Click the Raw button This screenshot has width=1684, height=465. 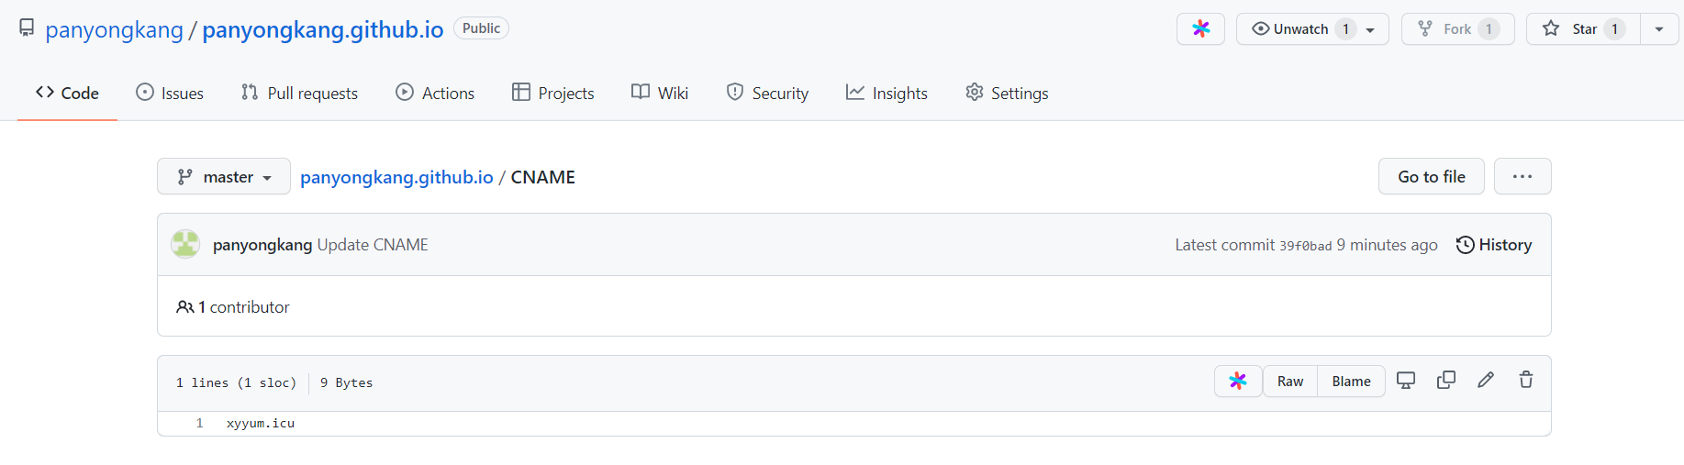click(x=1290, y=382)
